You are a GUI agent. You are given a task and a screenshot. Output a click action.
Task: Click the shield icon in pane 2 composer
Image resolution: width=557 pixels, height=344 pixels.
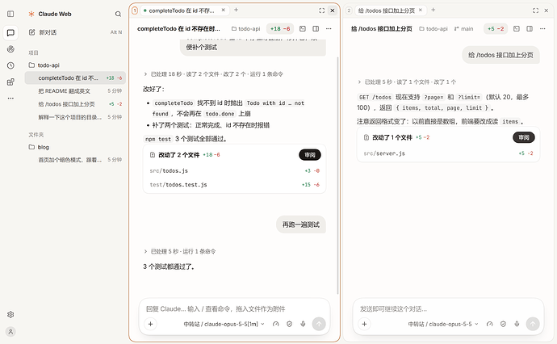pos(503,324)
